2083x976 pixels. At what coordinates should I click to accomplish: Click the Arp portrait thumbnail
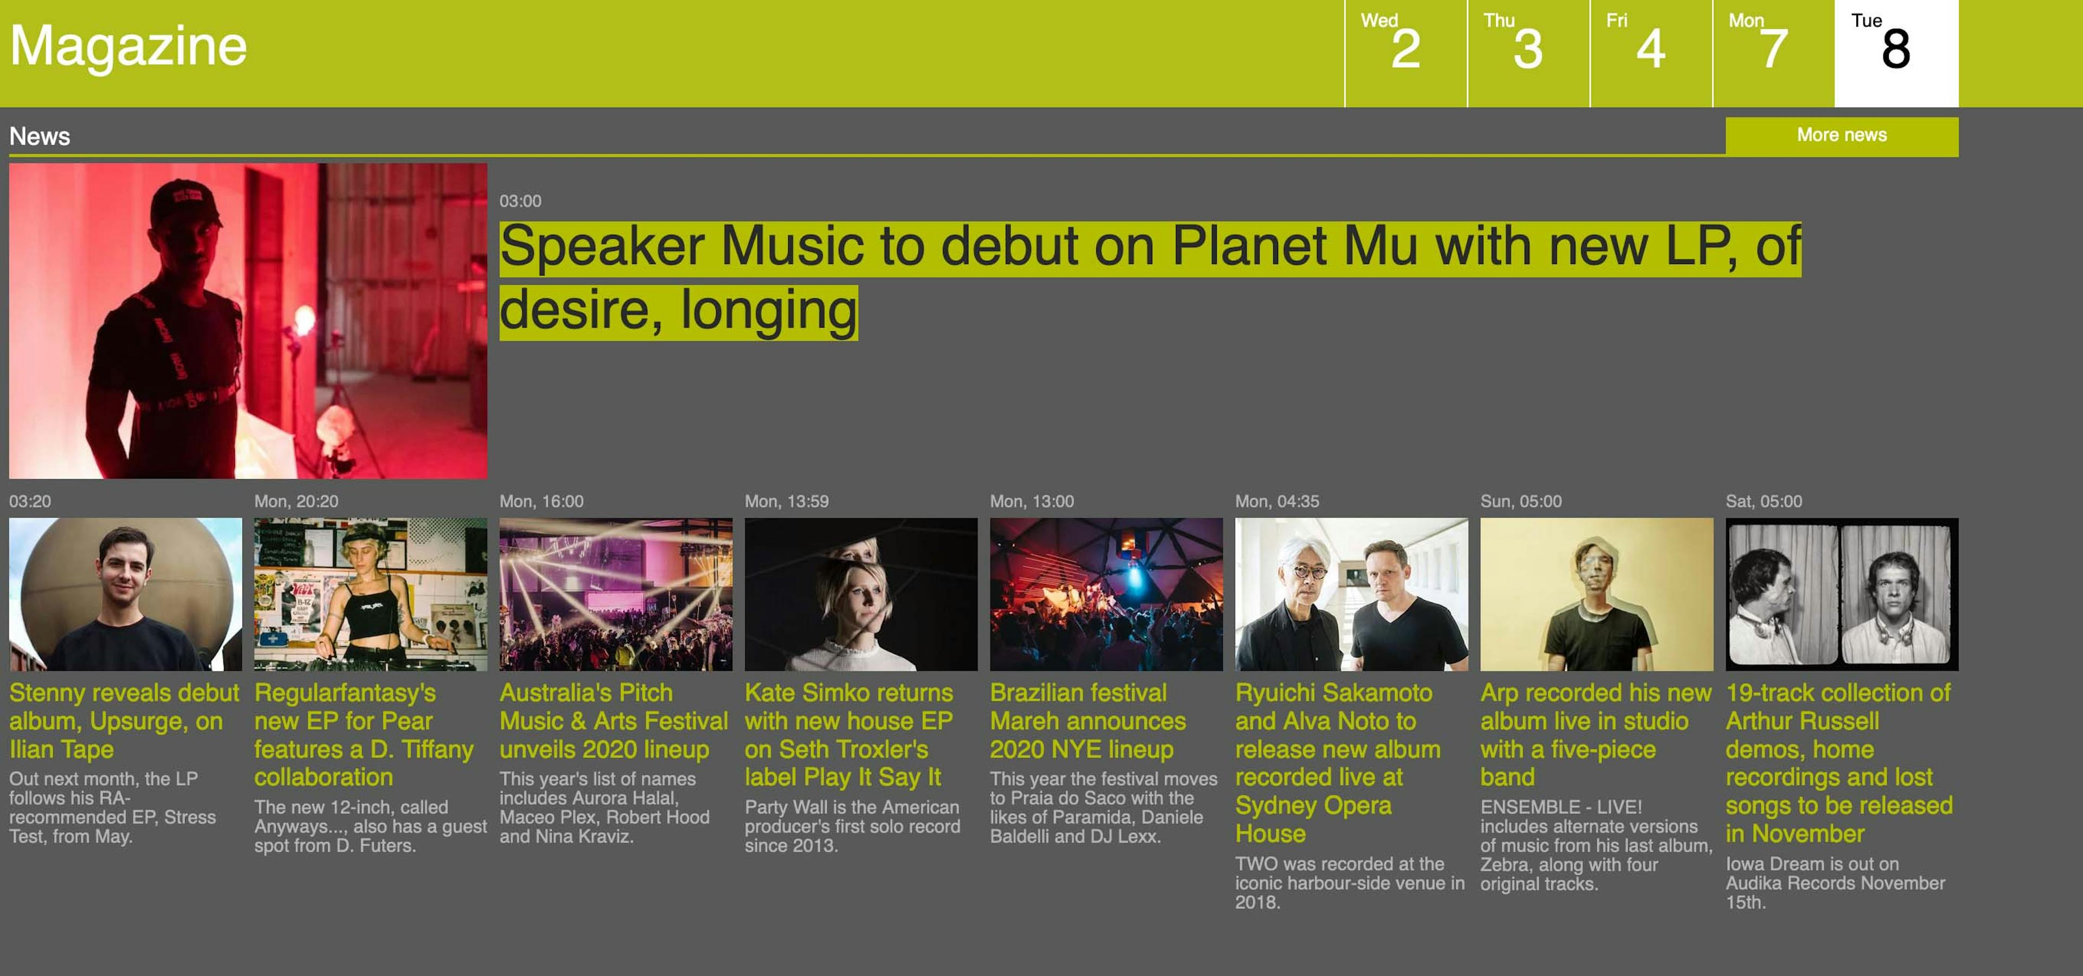1596,594
